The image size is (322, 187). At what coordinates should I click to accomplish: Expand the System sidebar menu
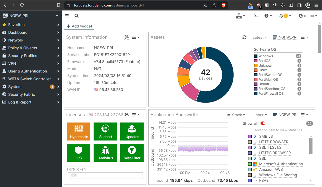coord(31,87)
